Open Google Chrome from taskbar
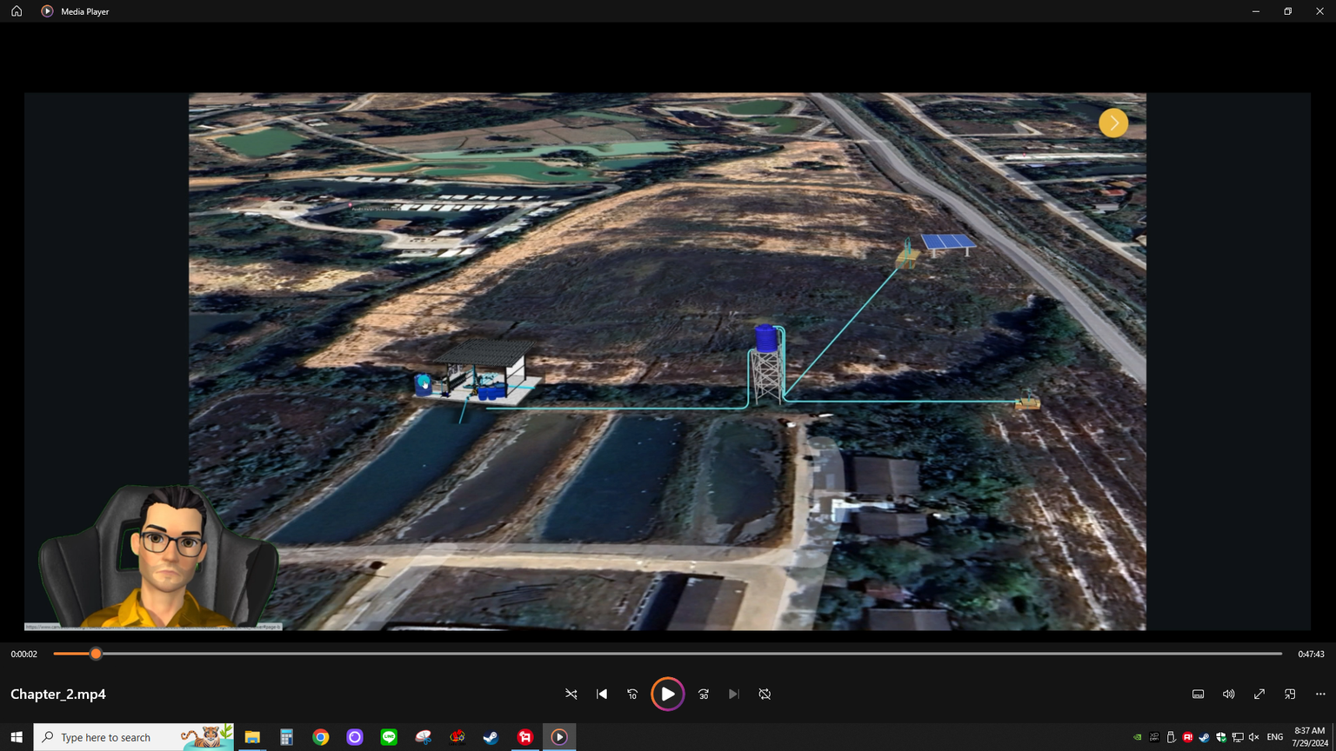This screenshot has width=1336, height=751. click(321, 737)
